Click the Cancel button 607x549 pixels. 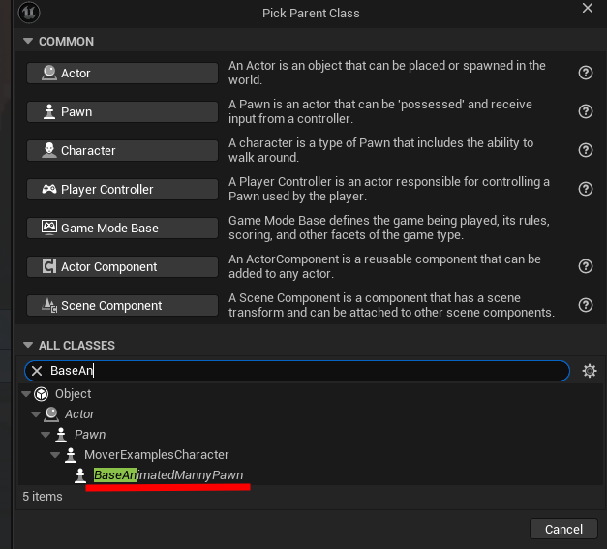point(563,529)
